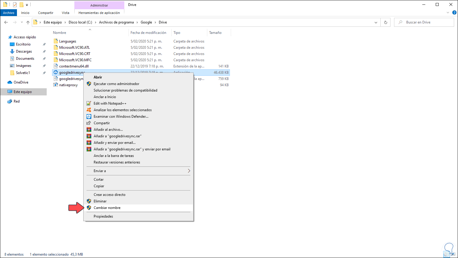Open Documents in the navigation pane

click(25, 59)
